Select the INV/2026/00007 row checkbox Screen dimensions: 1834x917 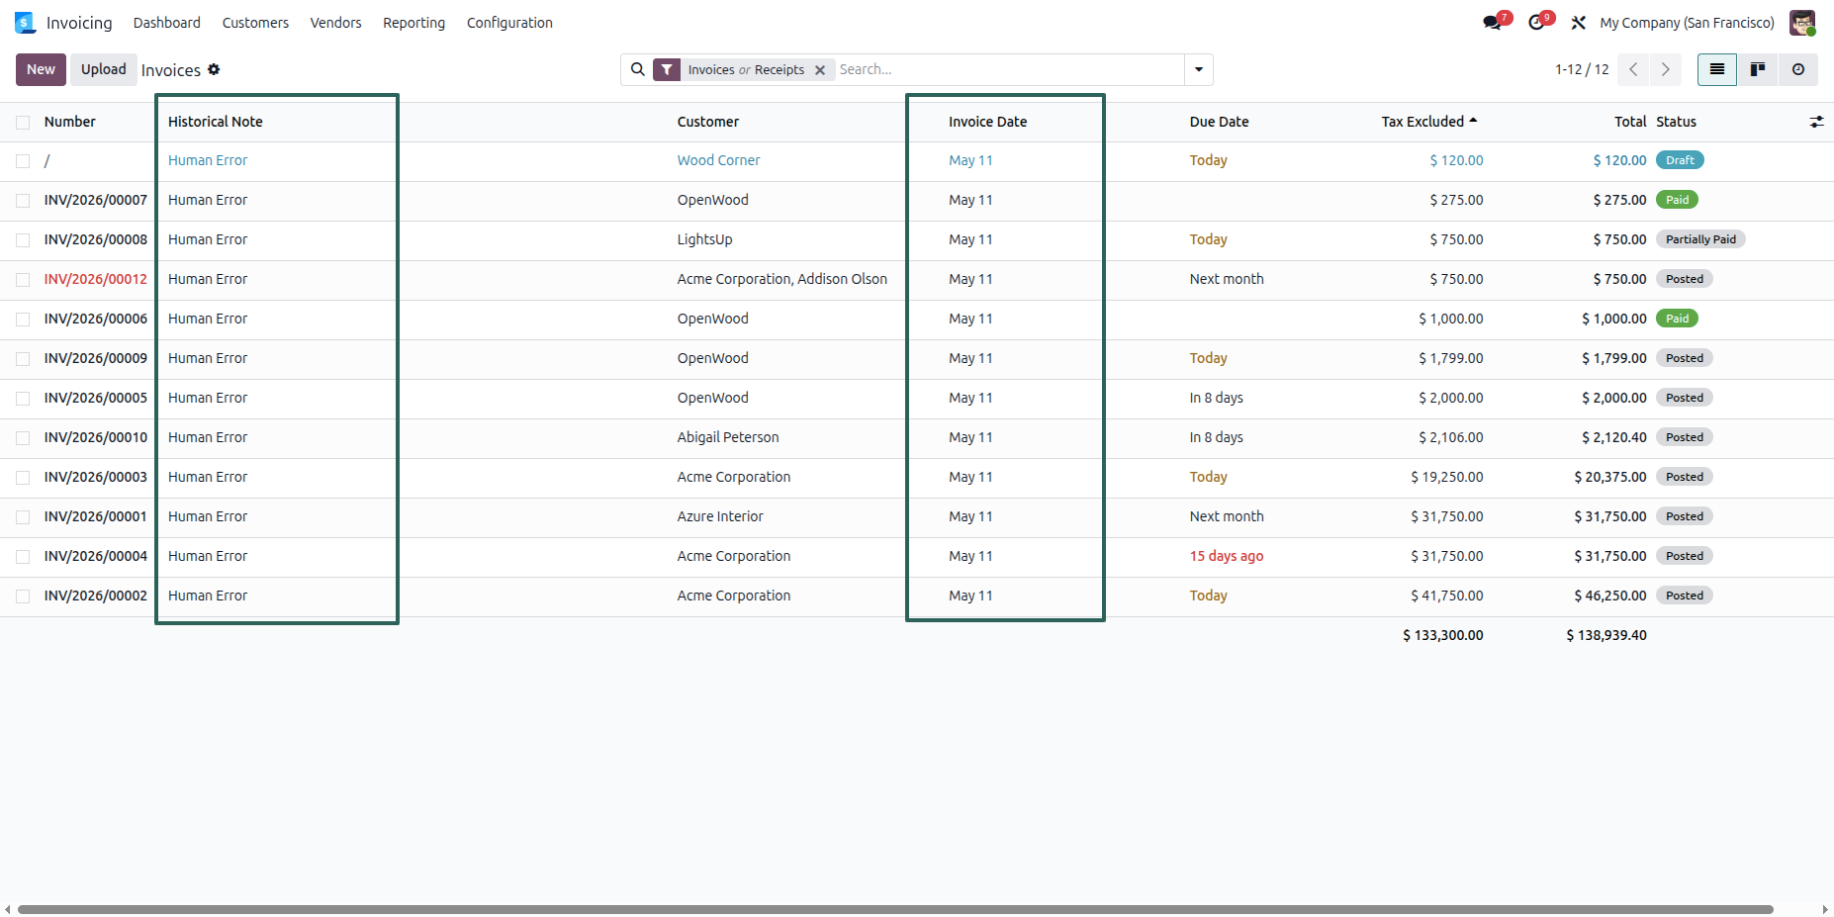coord(23,200)
